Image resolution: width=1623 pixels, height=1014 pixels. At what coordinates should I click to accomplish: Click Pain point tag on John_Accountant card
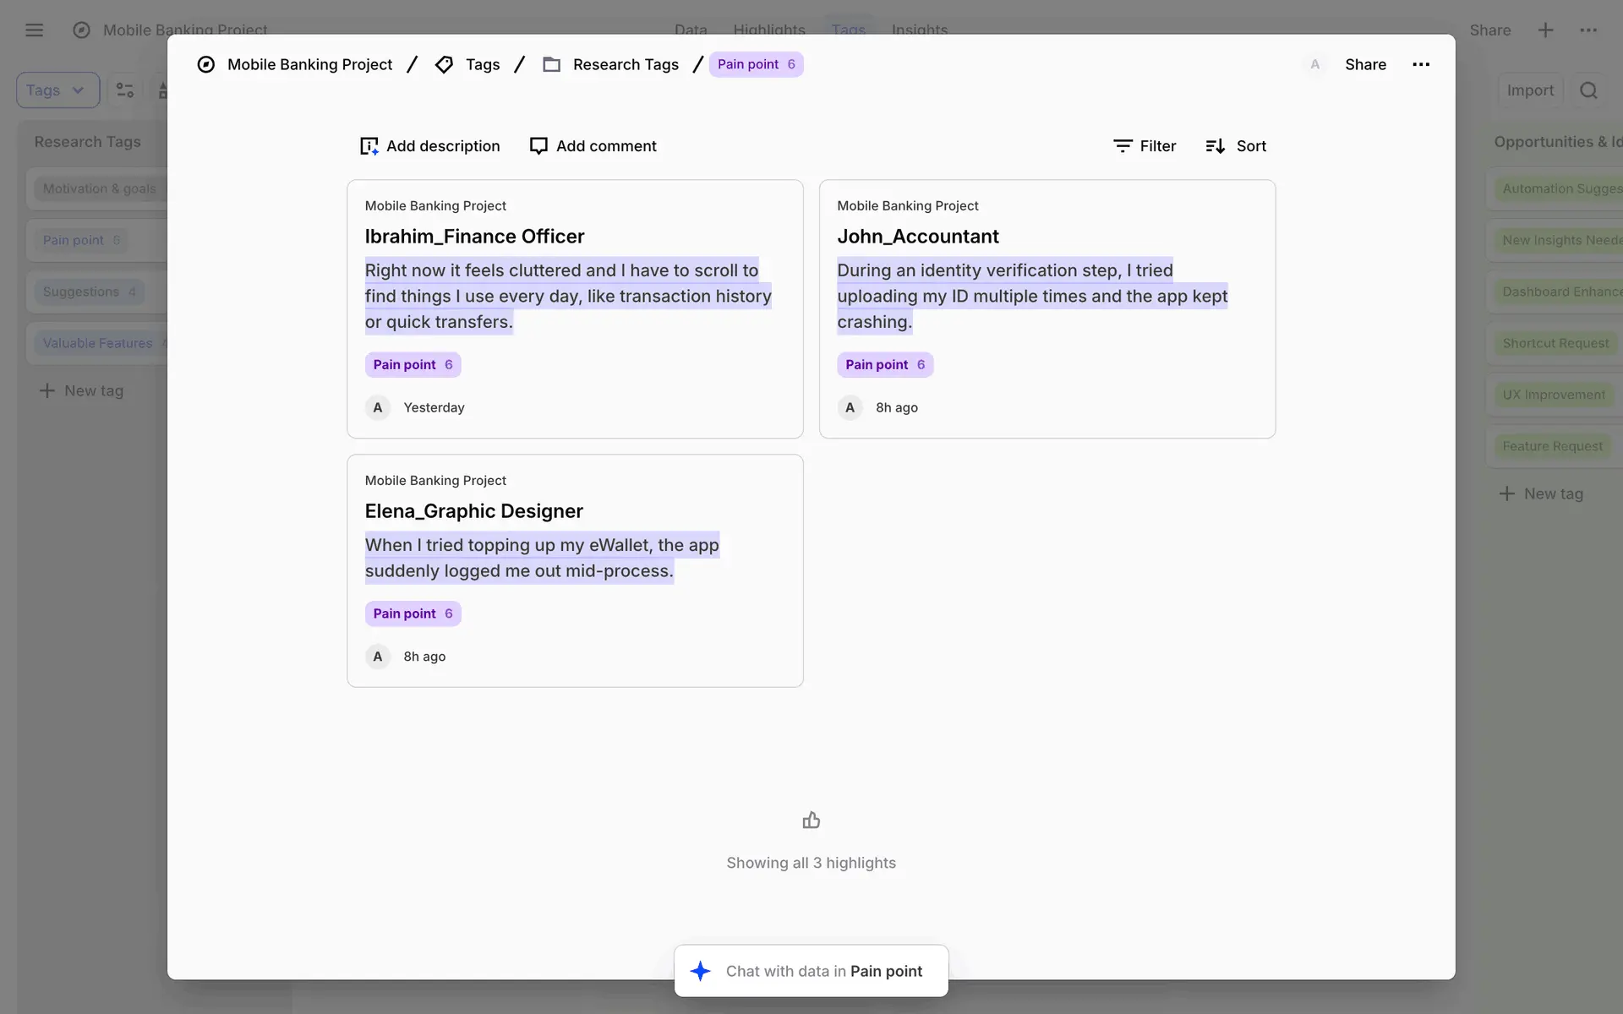tap(884, 364)
